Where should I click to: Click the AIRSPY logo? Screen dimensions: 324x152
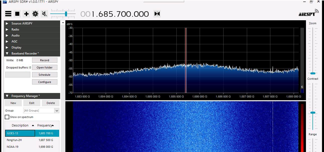(308, 13)
